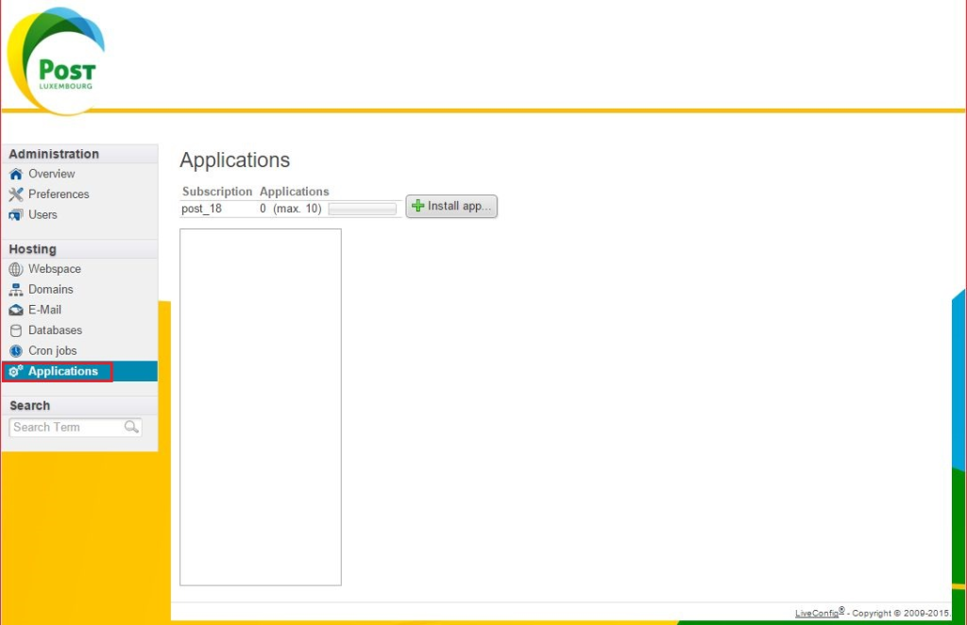
Task: Click the Cron jobs clock icon
Action: tap(16, 351)
